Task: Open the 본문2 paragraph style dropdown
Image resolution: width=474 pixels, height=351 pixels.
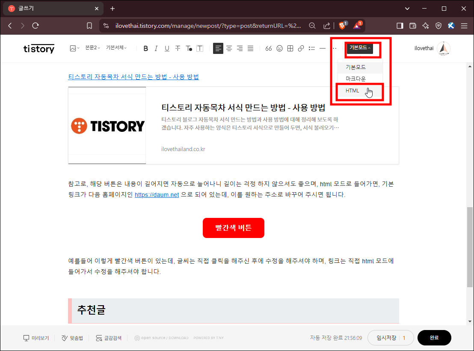Action: click(x=92, y=48)
